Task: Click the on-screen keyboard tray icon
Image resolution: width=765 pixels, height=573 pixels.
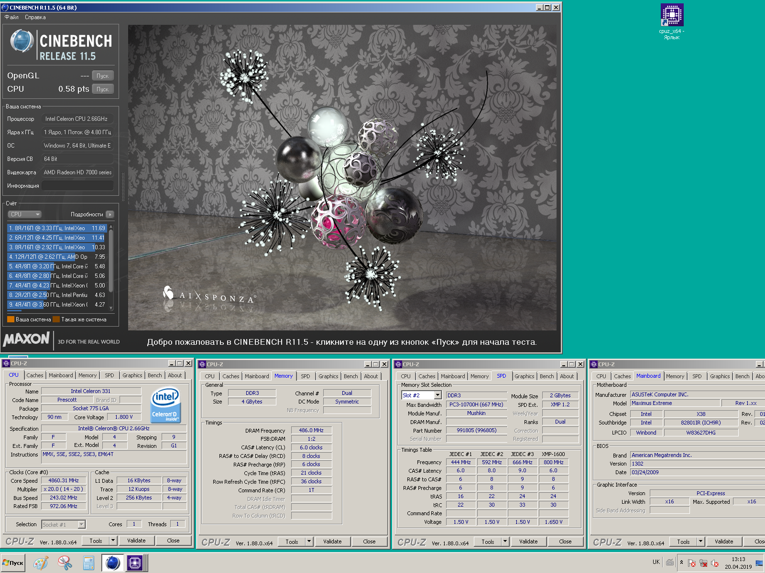Action: click(670, 562)
